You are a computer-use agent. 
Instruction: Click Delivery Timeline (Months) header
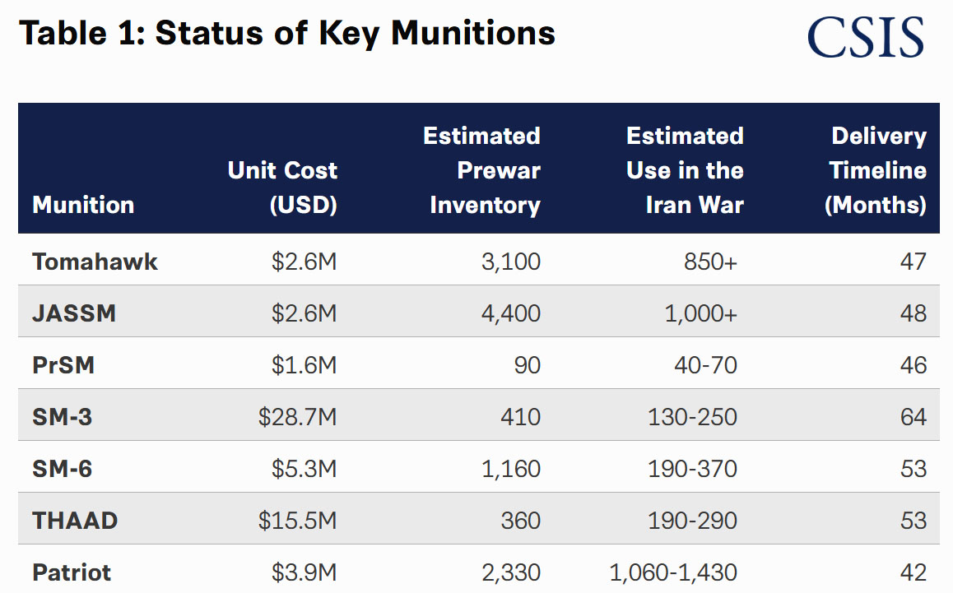coord(876,170)
